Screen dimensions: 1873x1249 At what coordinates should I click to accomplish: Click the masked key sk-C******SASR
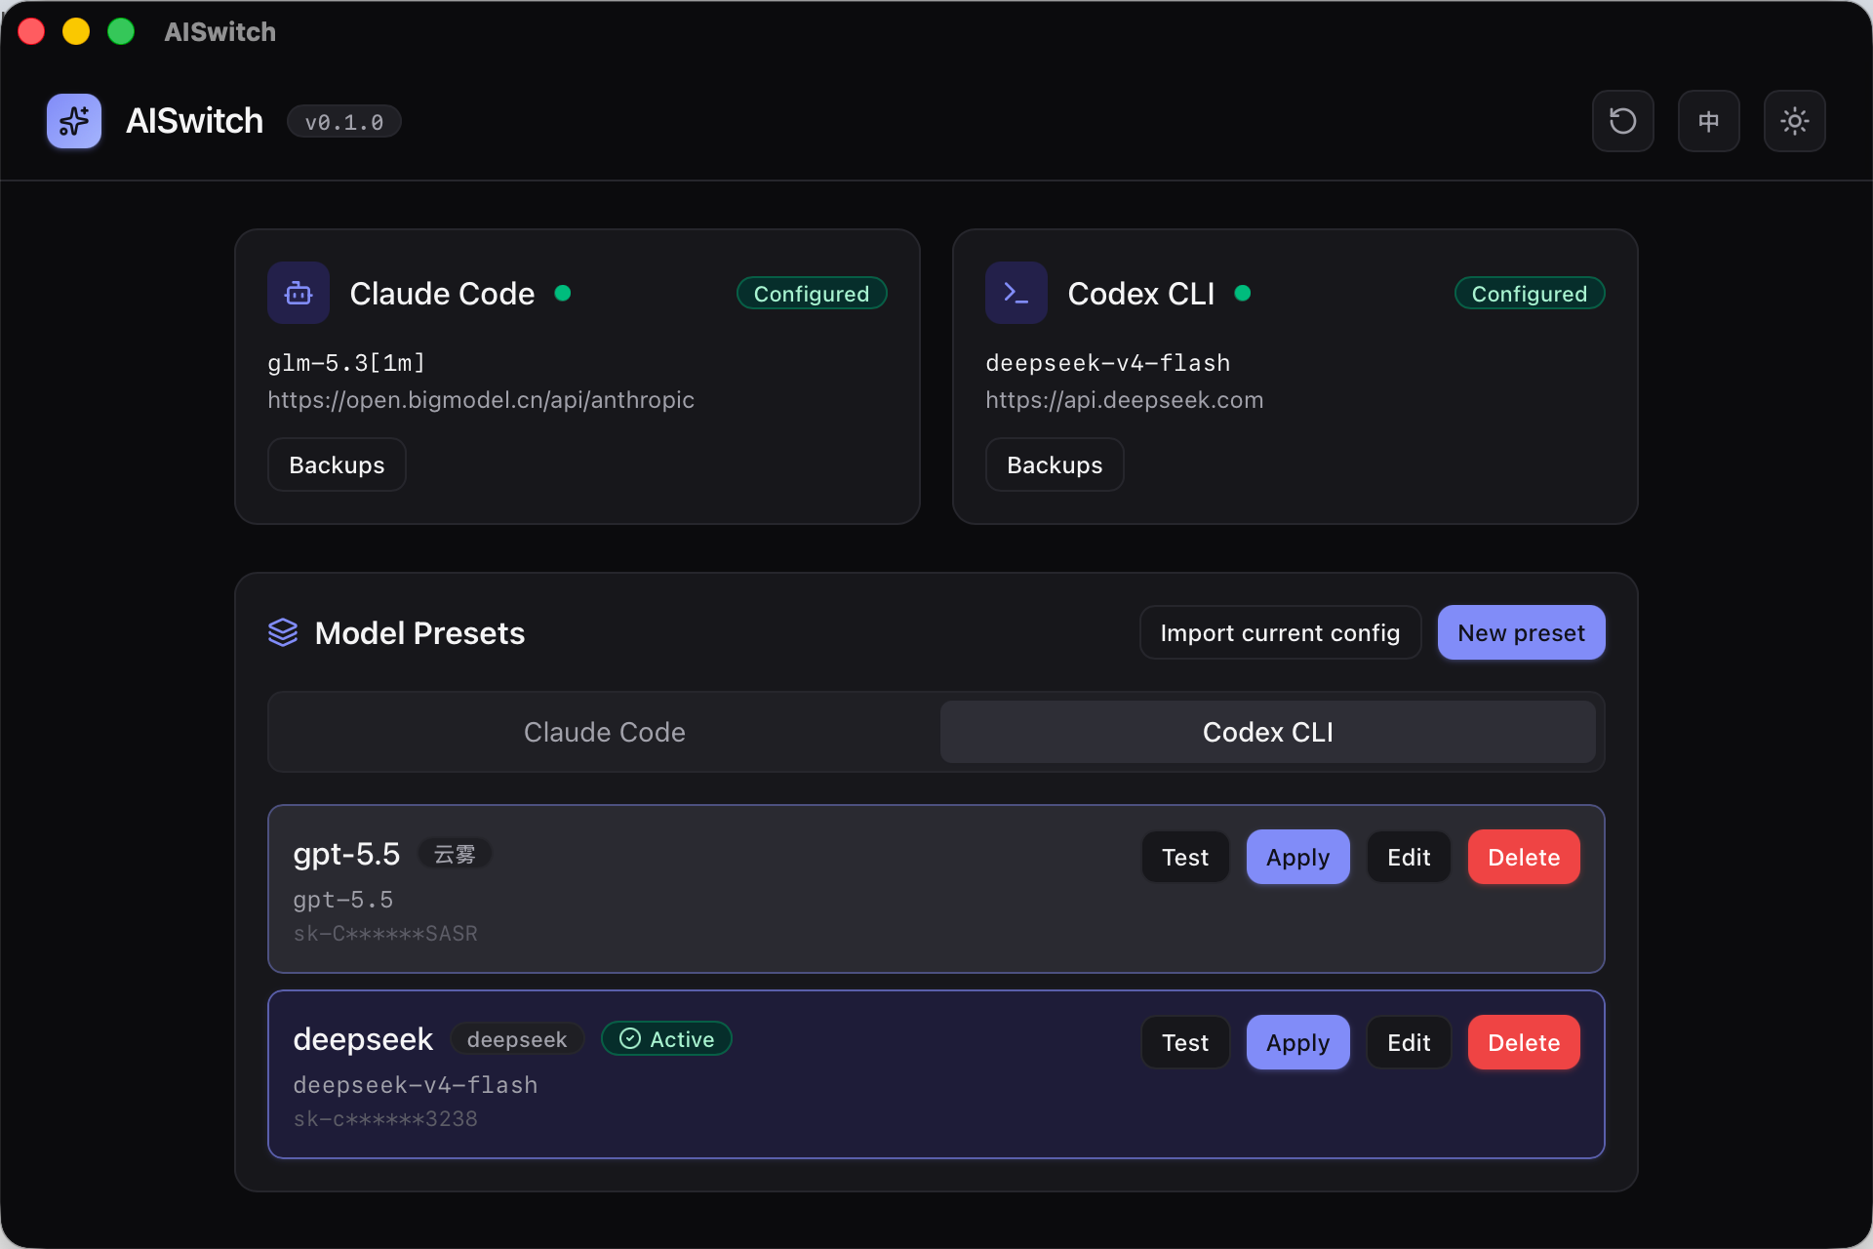pyautogui.click(x=385, y=934)
